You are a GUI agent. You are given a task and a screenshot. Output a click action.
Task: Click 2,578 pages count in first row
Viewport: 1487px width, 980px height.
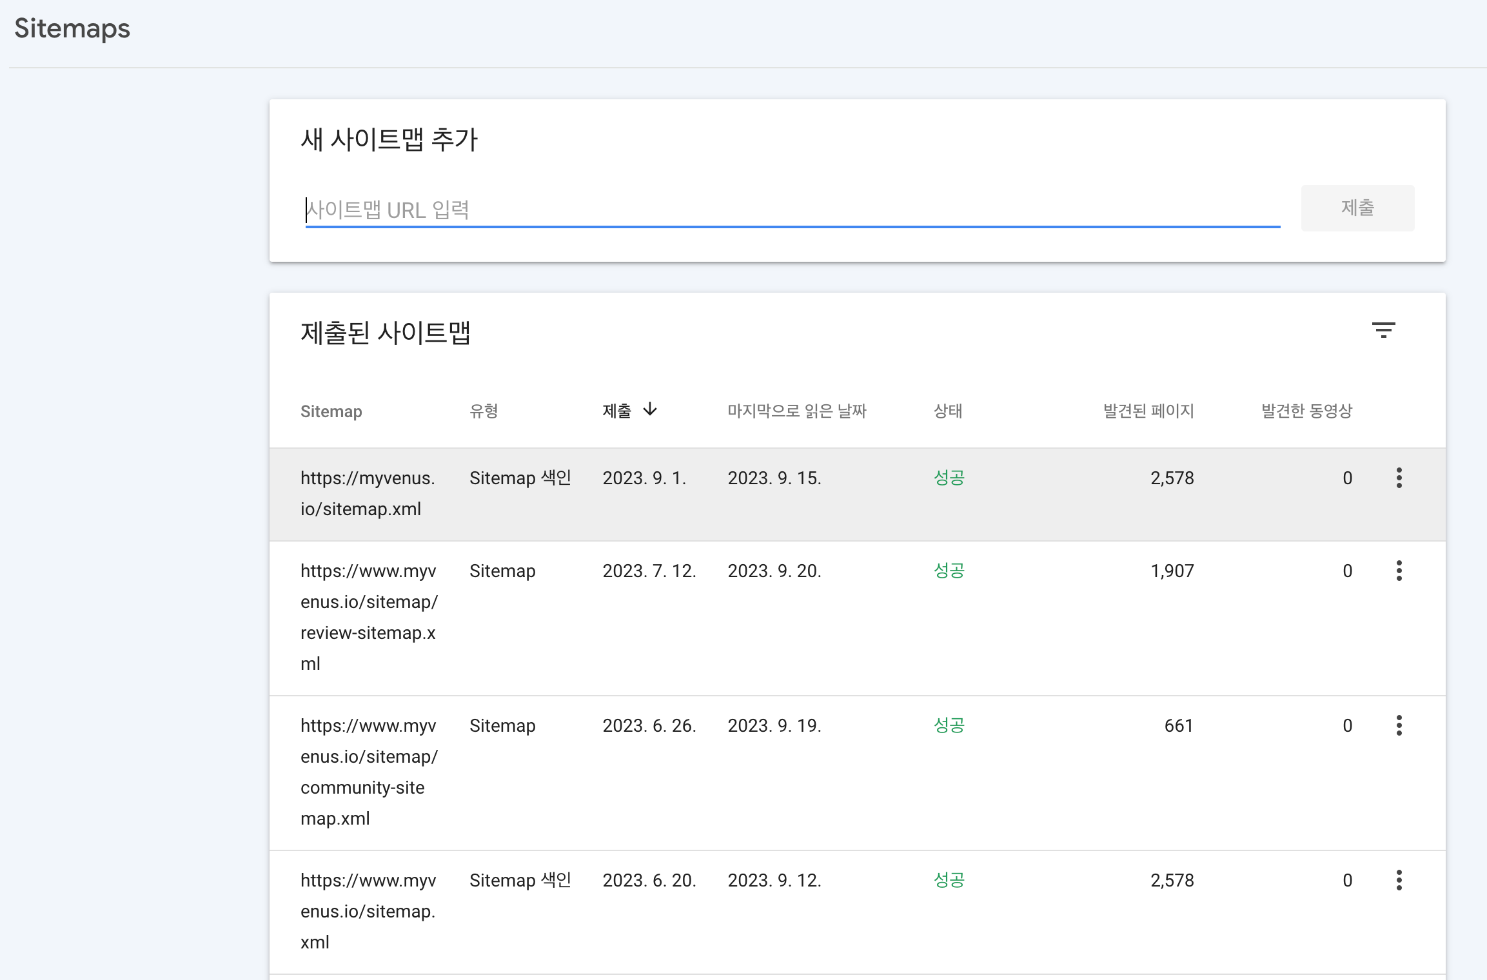(x=1172, y=478)
